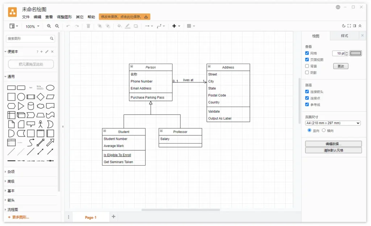The width and height of the screenshot is (371, 226).
Task: Open the A4 page size dropdown
Action: coord(333,123)
